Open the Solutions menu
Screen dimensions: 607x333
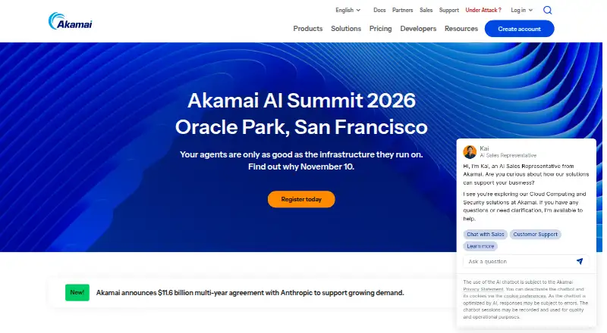346,29
